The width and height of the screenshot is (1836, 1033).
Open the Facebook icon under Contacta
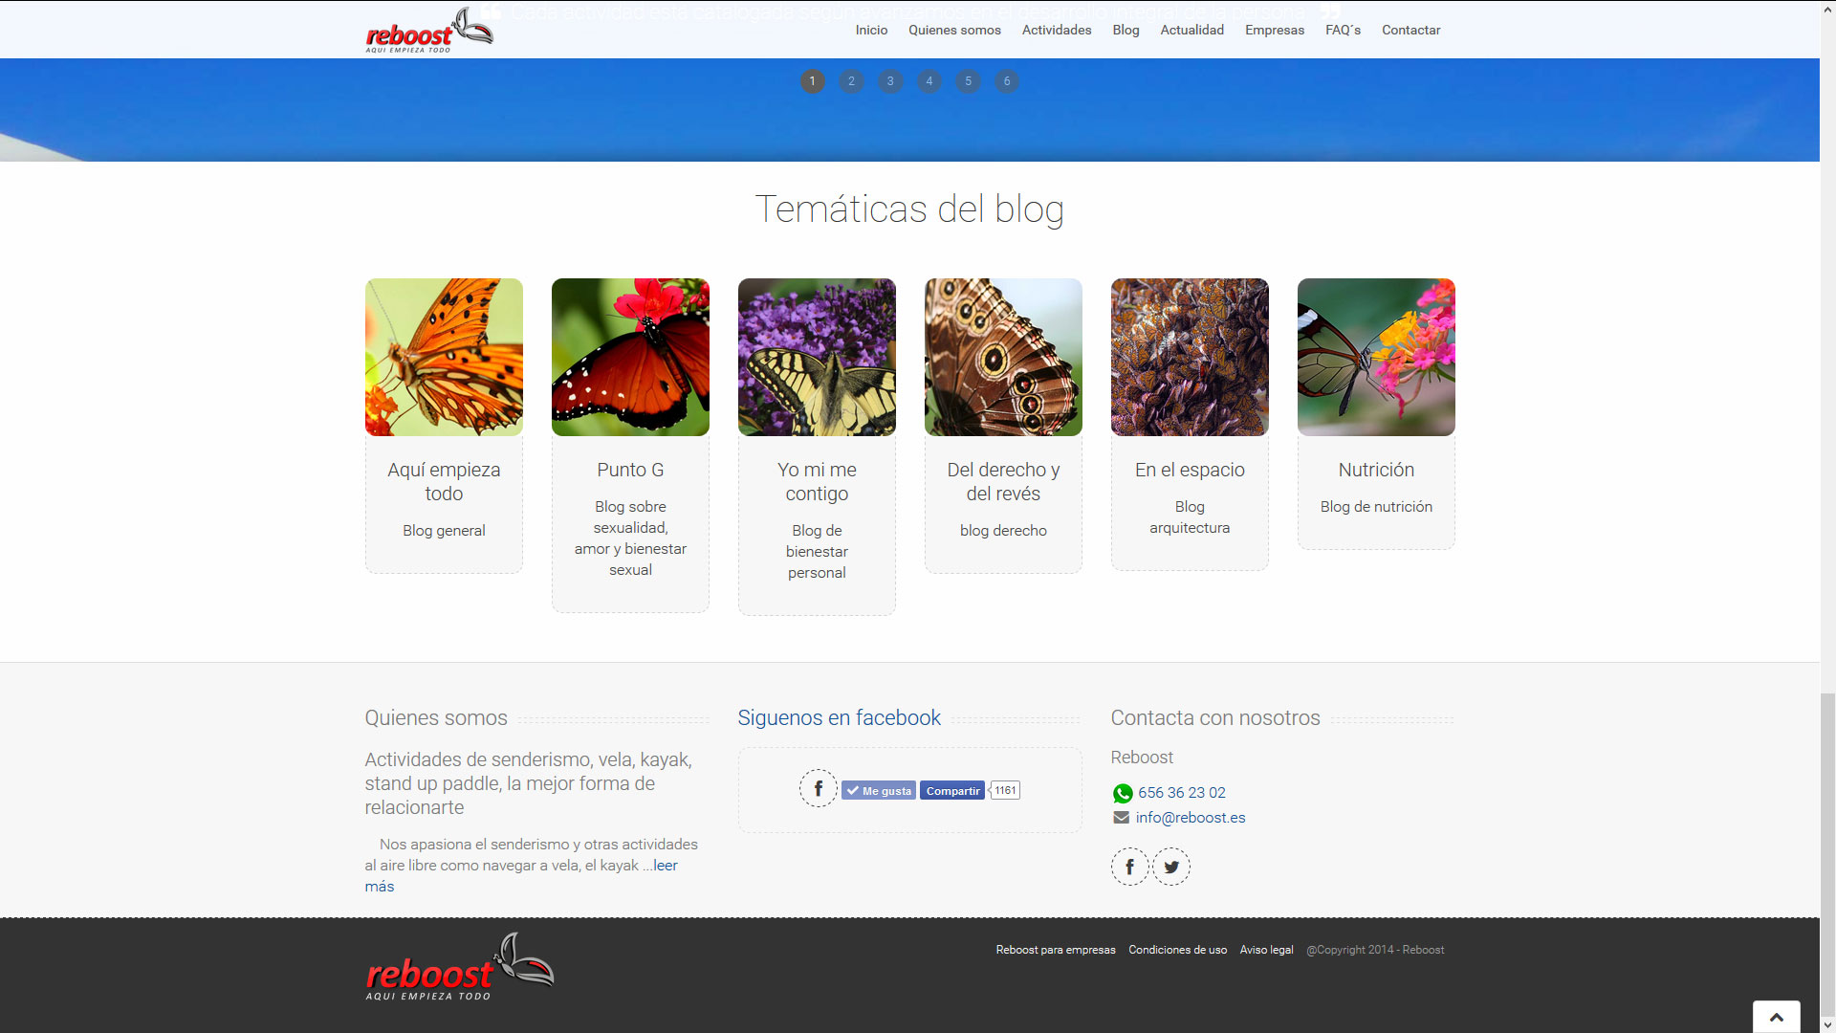coord(1129,867)
